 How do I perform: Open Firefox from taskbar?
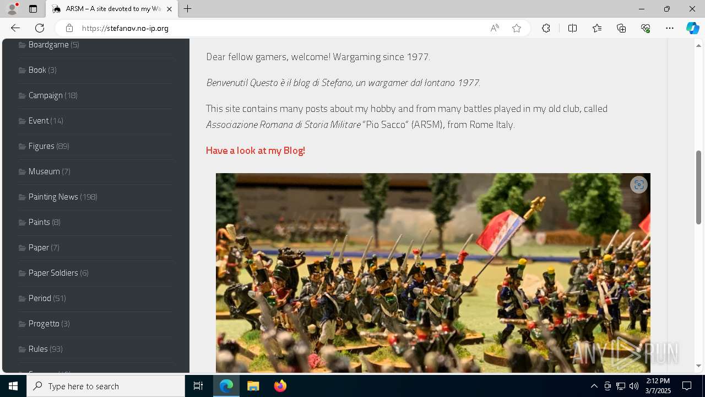(280, 386)
